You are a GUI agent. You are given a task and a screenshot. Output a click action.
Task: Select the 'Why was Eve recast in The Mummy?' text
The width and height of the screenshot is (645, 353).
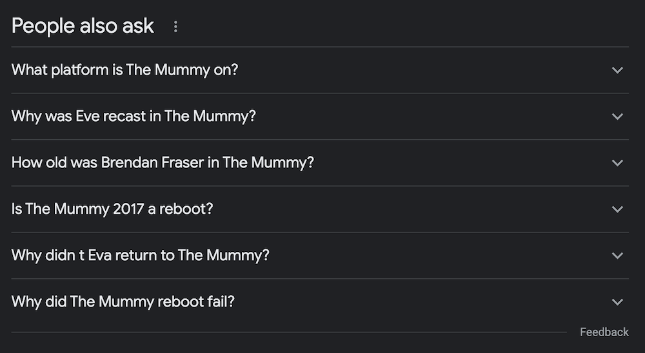pyautogui.click(x=134, y=117)
